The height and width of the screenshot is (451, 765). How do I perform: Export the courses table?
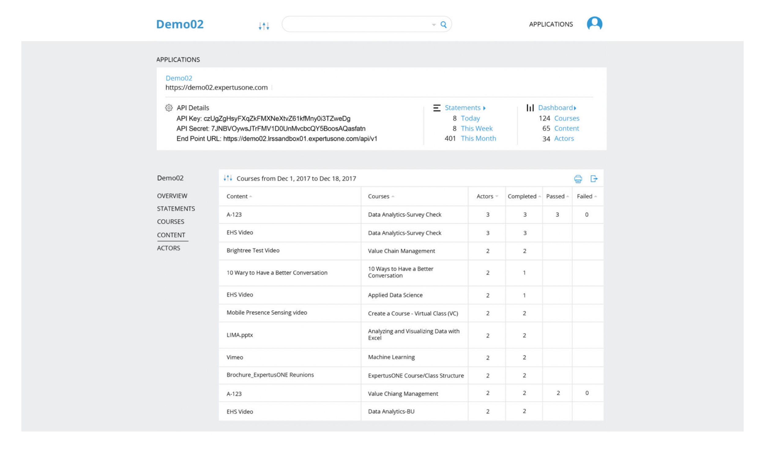pos(594,179)
